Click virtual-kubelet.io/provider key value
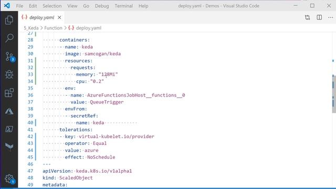 117,136
